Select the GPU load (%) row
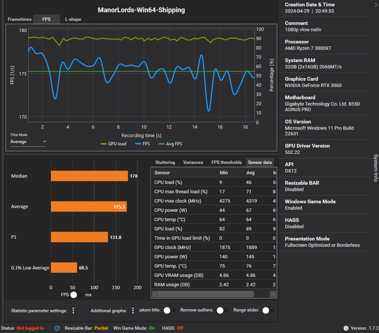 [214, 229]
